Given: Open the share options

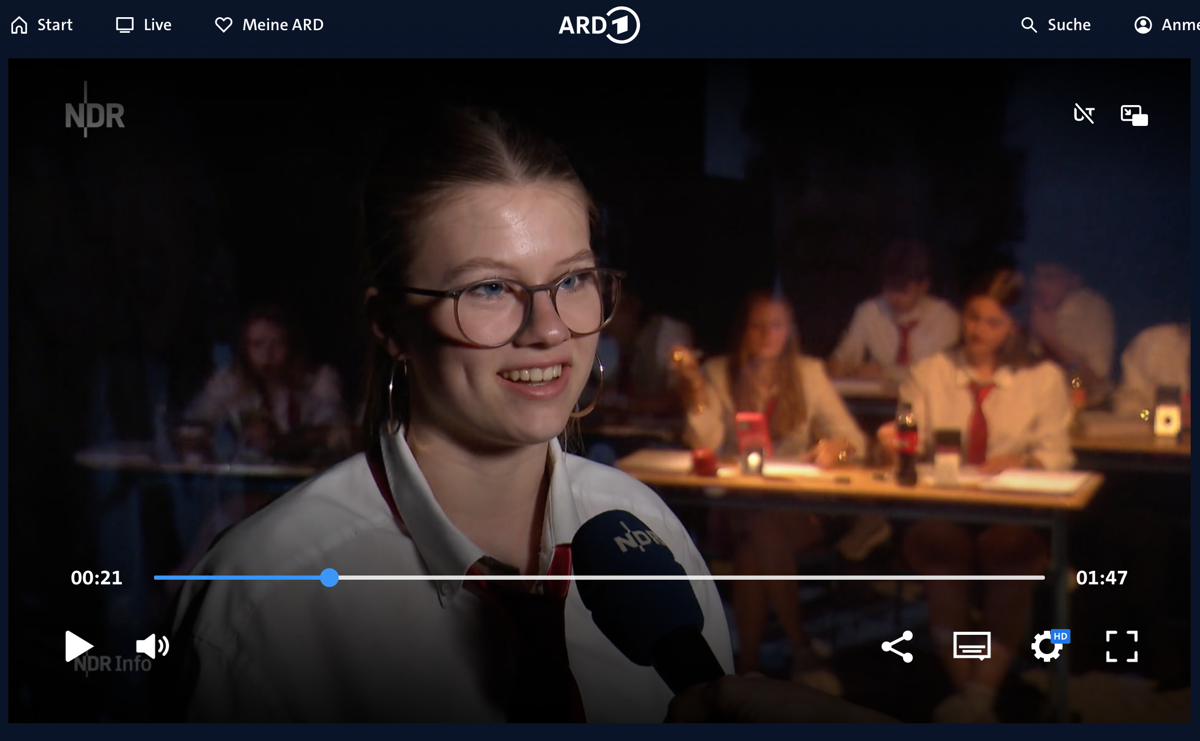Looking at the screenshot, I should point(897,646).
